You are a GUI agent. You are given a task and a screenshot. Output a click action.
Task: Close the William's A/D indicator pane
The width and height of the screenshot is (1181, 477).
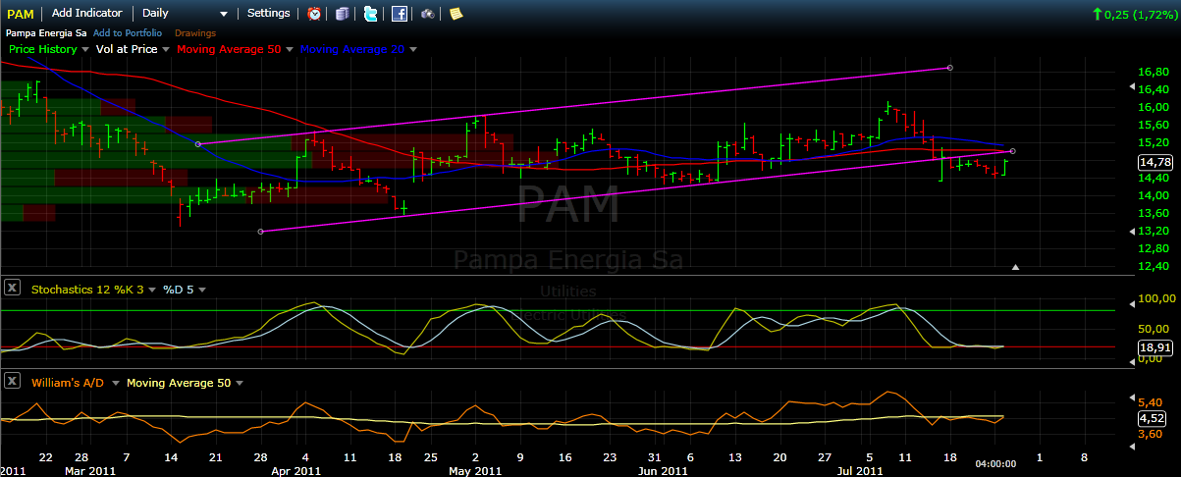coord(12,381)
